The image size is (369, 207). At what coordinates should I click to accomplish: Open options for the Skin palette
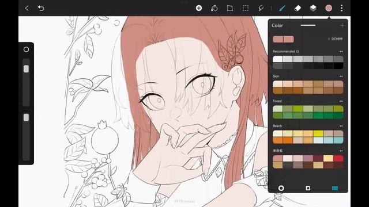[x=341, y=76]
